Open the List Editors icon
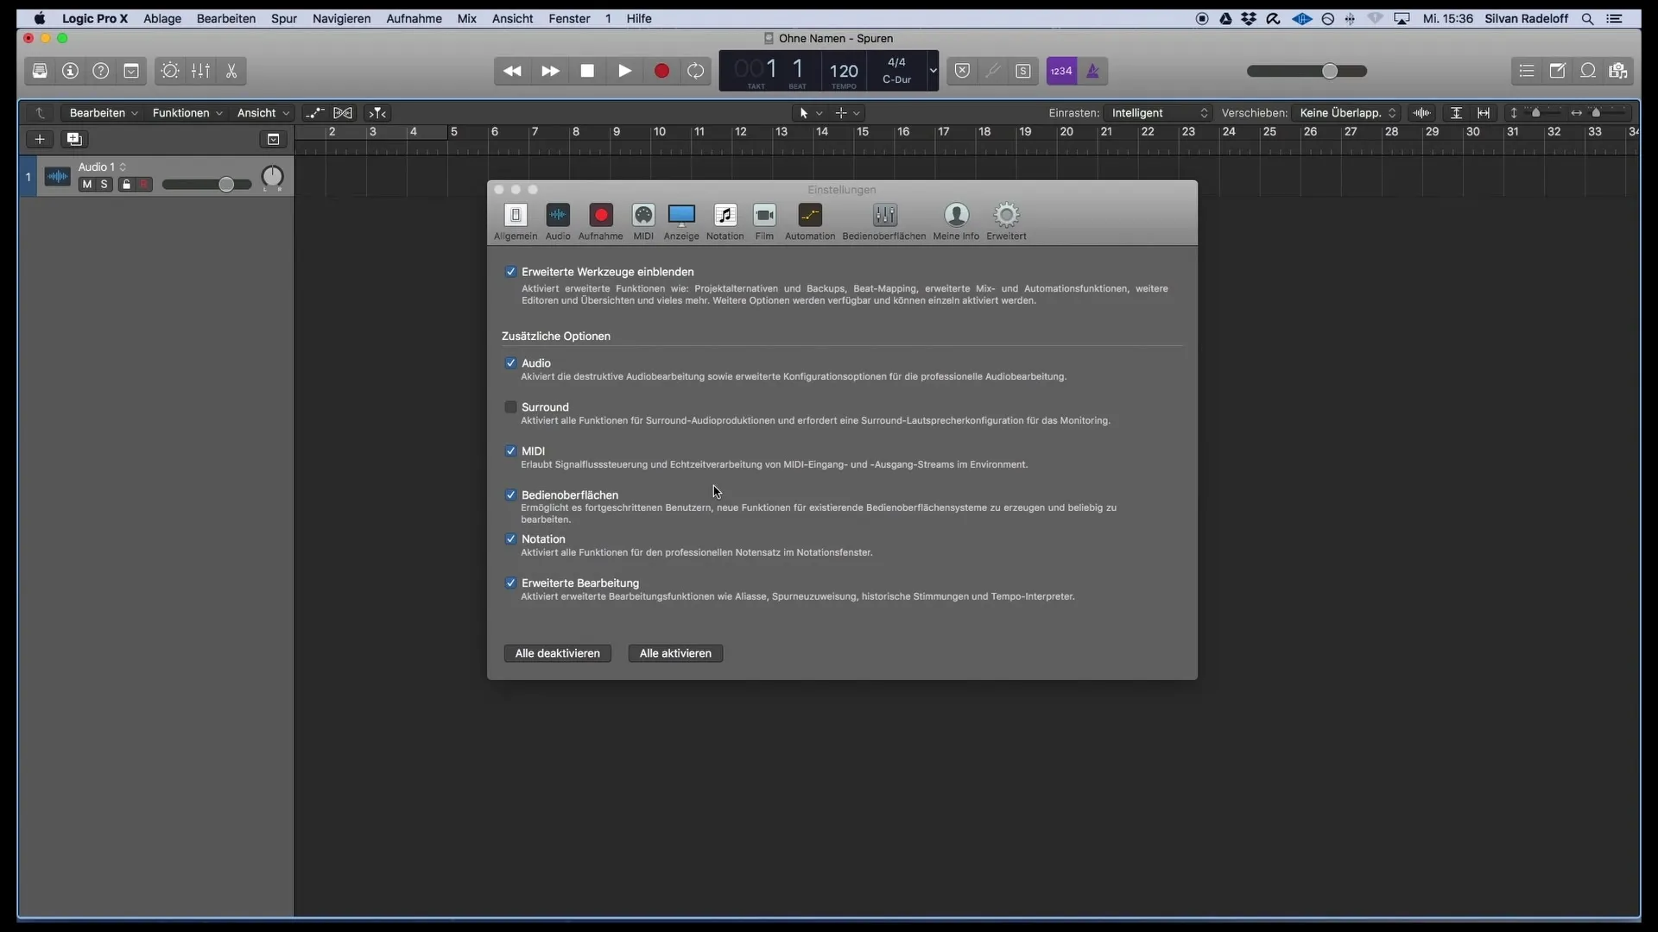 click(x=1527, y=71)
